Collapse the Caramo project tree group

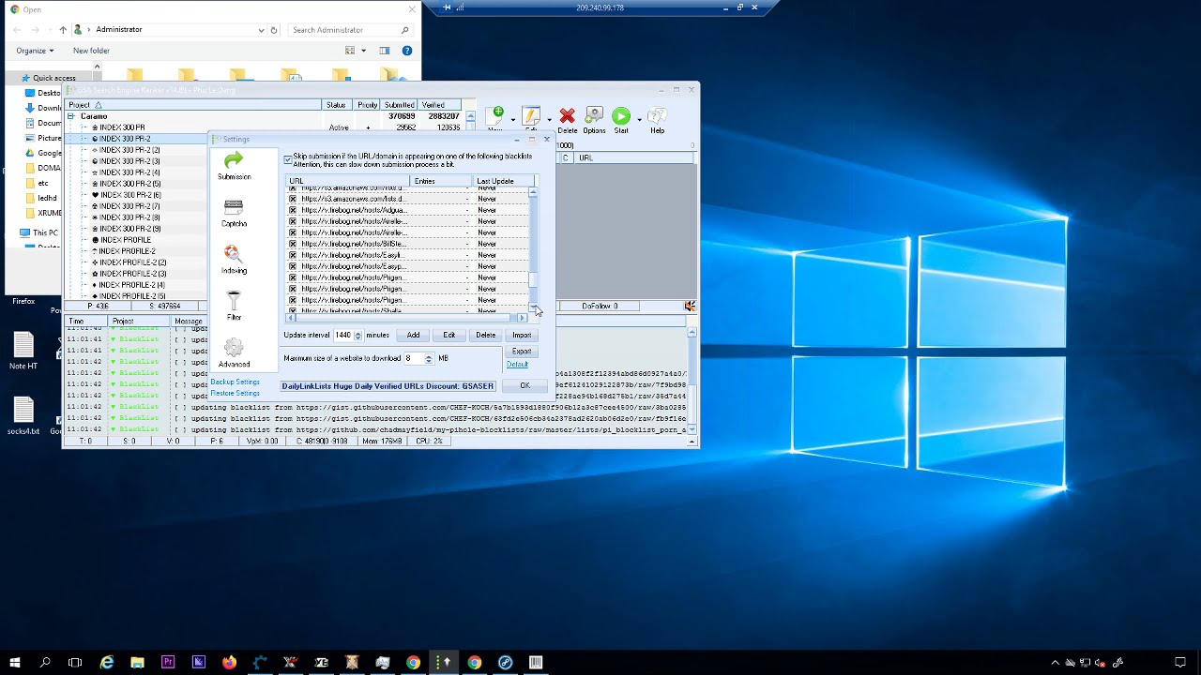tap(71, 116)
